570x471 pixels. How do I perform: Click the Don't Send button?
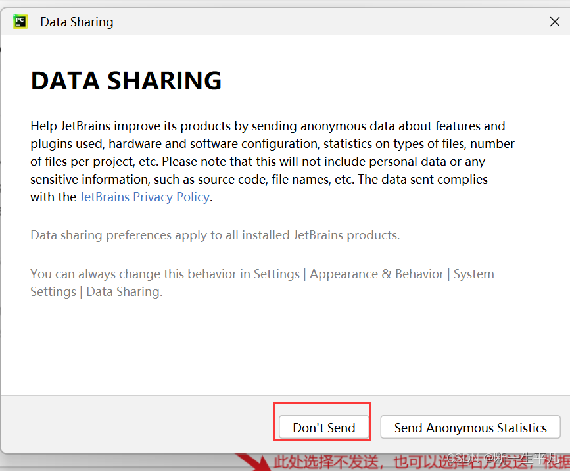[324, 428]
